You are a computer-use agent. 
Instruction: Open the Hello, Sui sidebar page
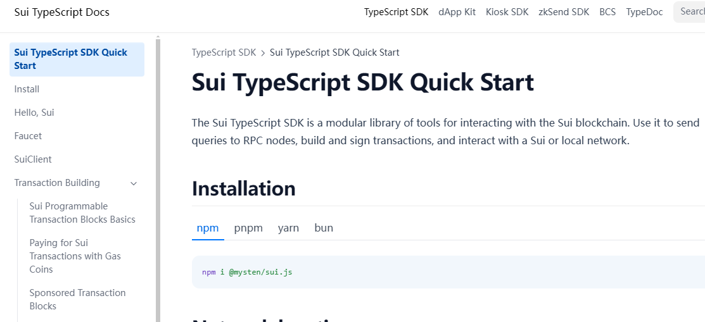coord(34,113)
